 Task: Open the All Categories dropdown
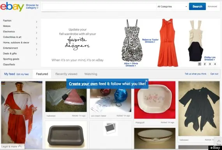tap(172, 7)
